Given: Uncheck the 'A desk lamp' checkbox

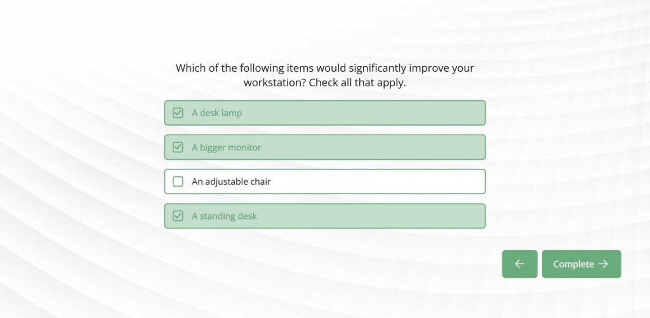Looking at the screenshot, I should click(x=178, y=113).
